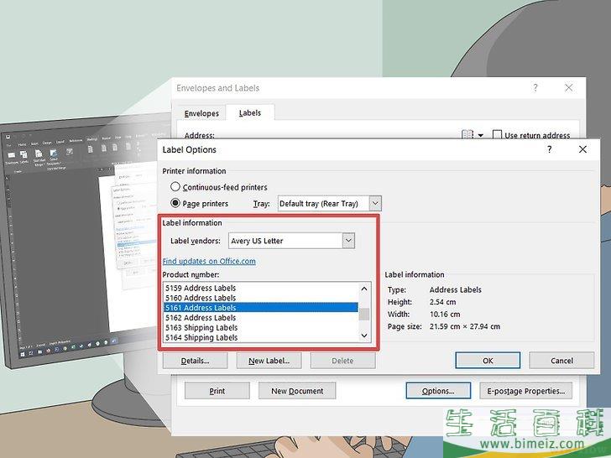Close the Envelopes and Labels dialog

pos(568,87)
